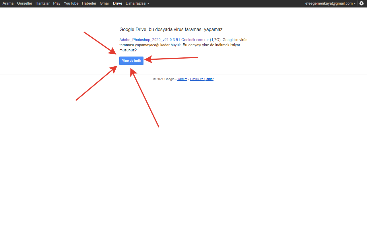Image resolution: width=367 pixels, height=246 pixels.
Task: Open Haritalar in top bar
Action: pyautogui.click(x=43, y=3)
